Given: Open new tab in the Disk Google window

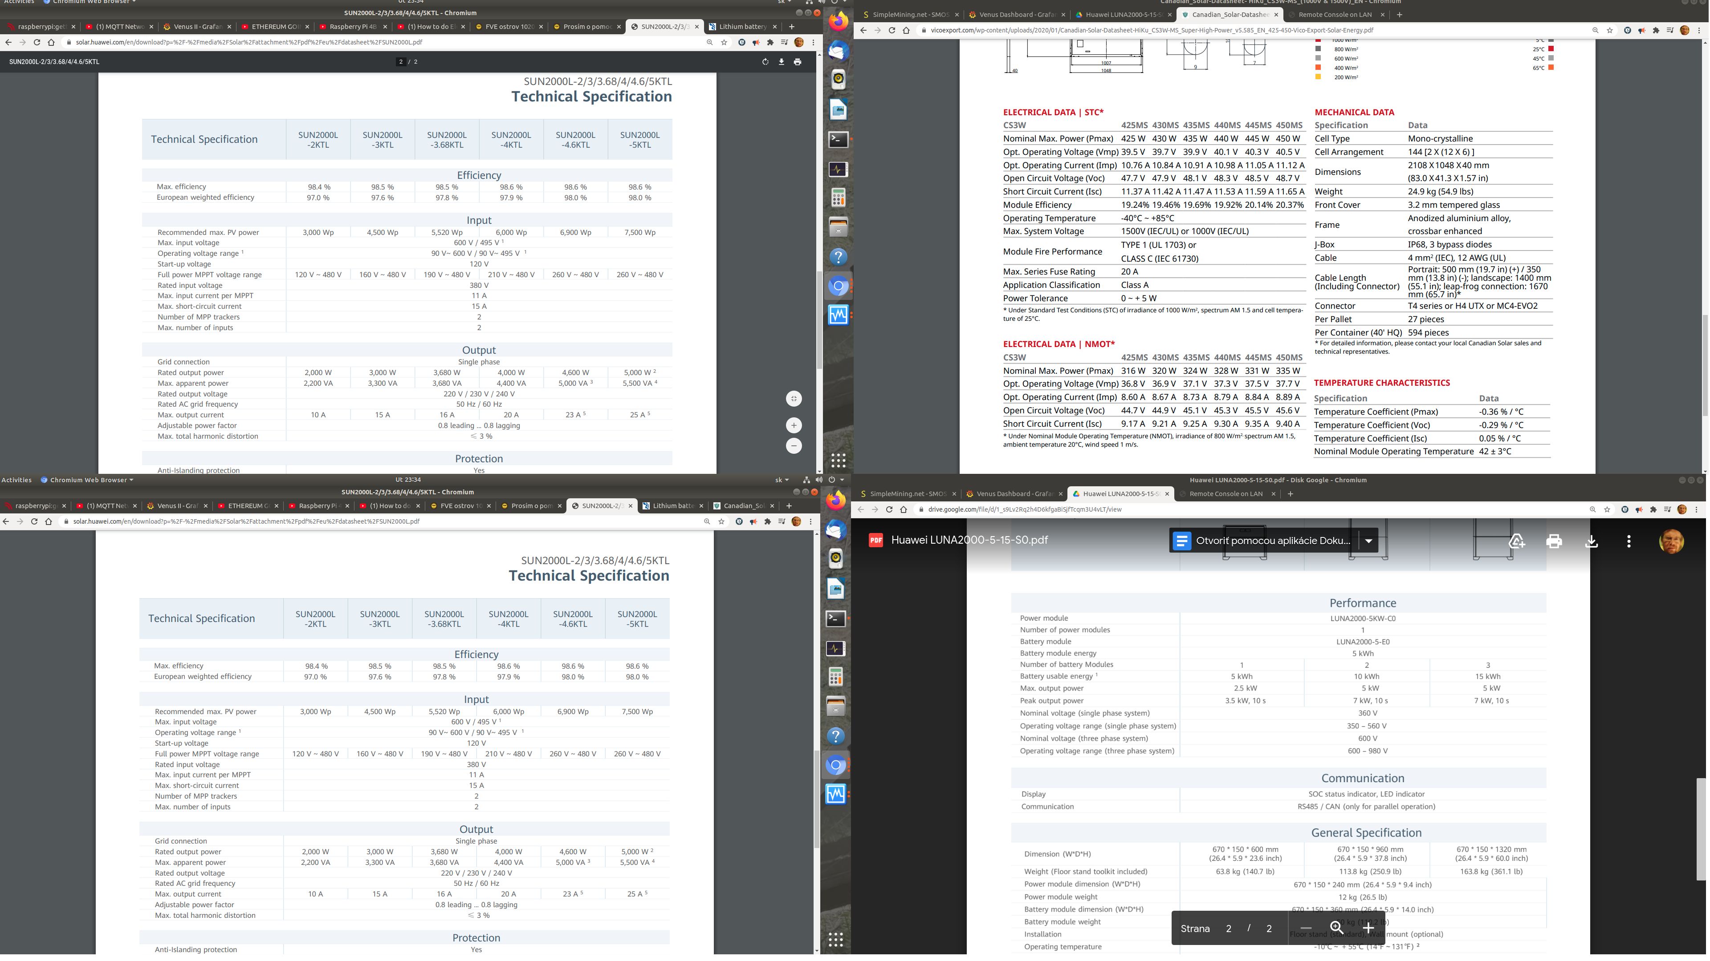Looking at the screenshot, I should (x=1290, y=493).
